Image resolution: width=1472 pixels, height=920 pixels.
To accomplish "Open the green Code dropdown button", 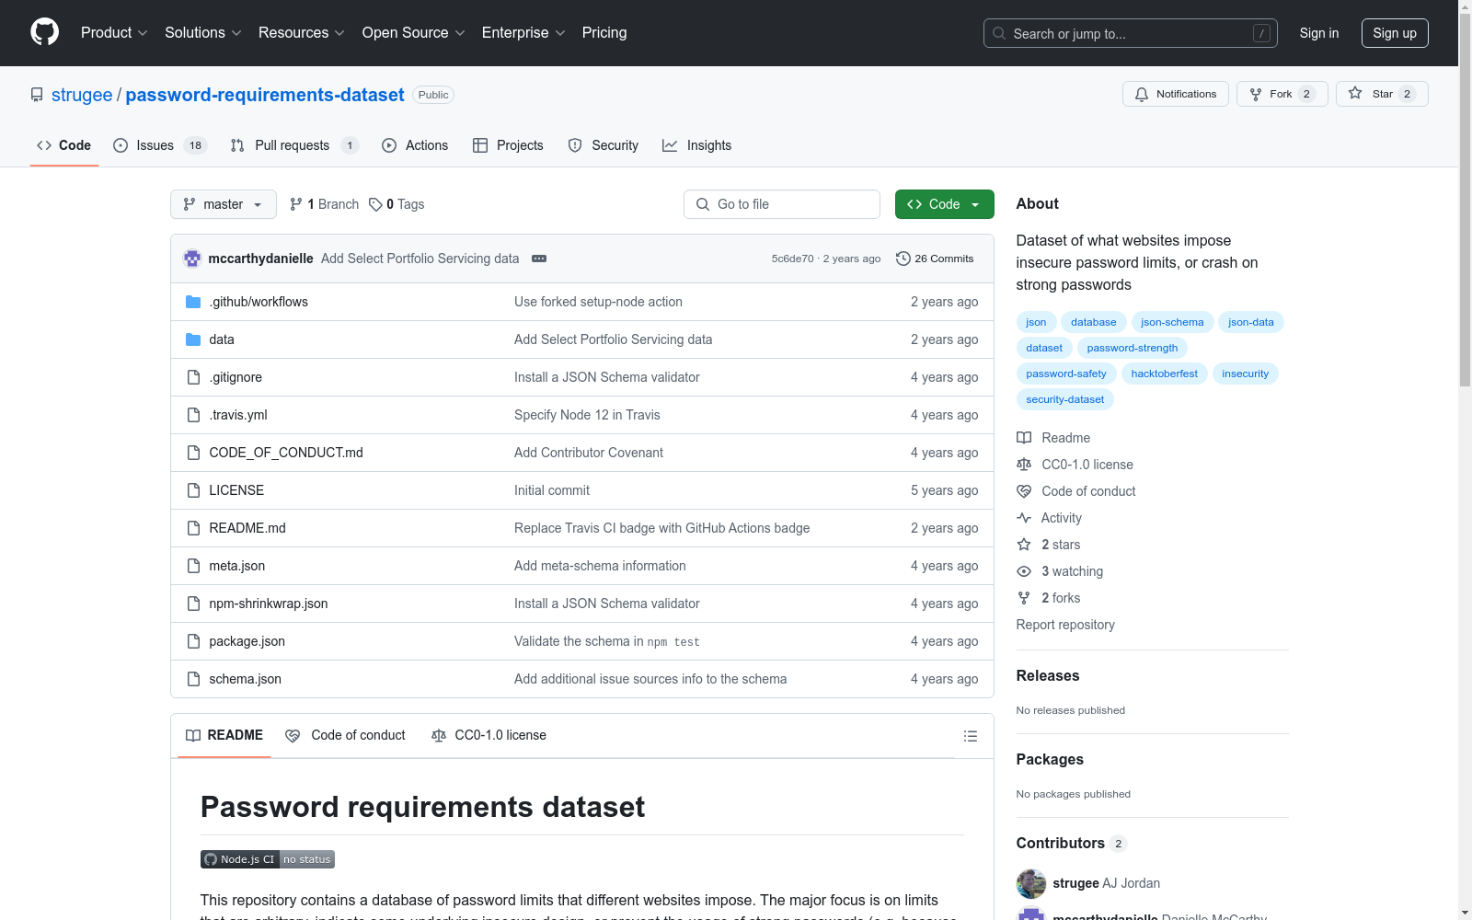I will coord(944,204).
